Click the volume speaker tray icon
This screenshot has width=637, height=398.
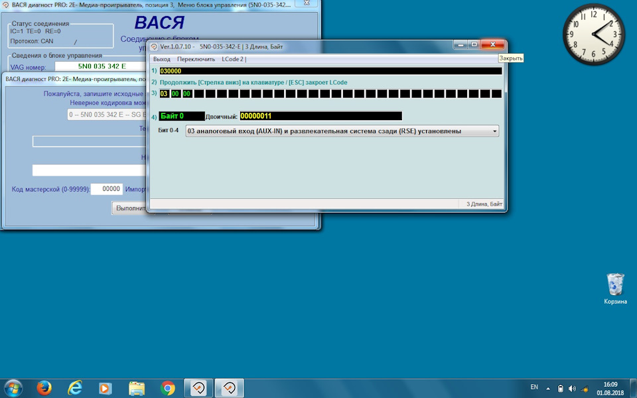pyautogui.click(x=572, y=388)
